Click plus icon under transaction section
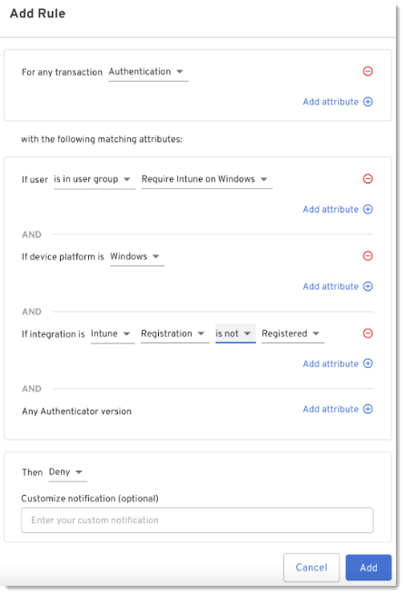Viewport: 405px width, 595px height. pyautogui.click(x=368, y=102)
